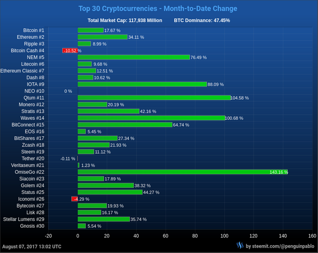Click the 10.62 % Dash value
The width and height of the screenshot is (318, 253).
pyautogui.click(x=102, y=78)
